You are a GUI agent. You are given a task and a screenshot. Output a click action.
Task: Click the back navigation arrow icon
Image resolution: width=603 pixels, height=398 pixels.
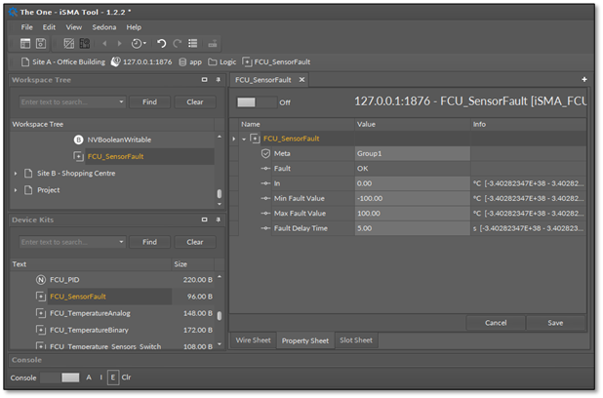105,44
